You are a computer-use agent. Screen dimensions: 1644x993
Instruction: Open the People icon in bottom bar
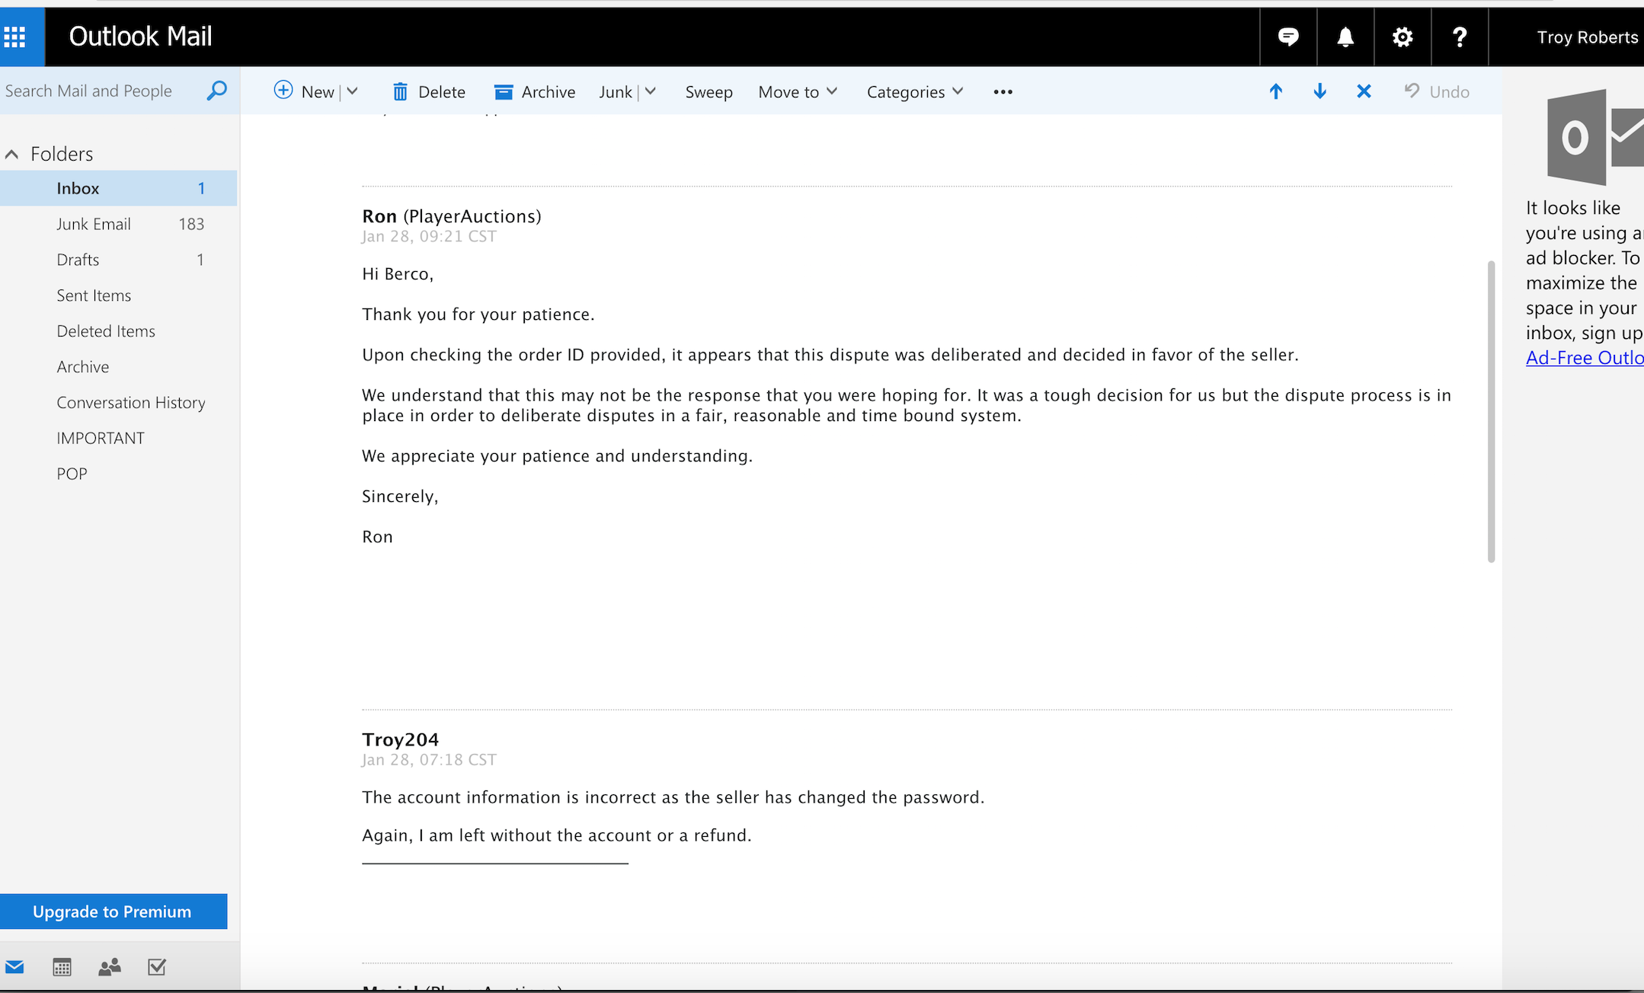pos(110,967)
